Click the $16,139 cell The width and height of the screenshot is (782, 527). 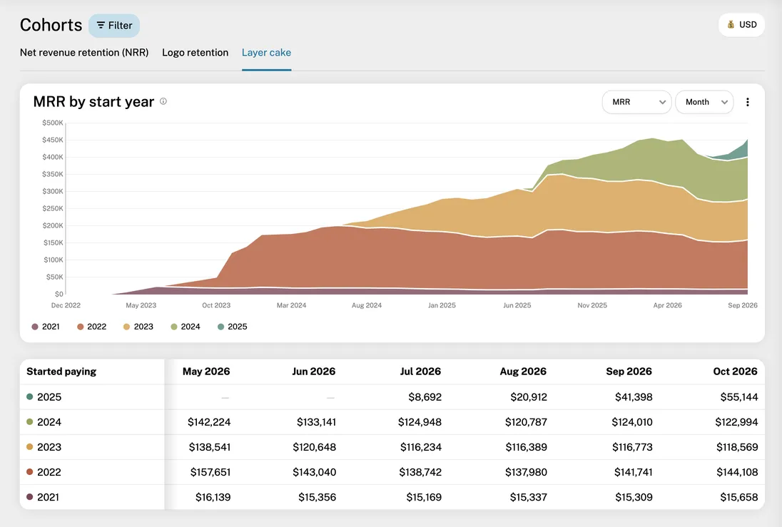tap(213, 497)
